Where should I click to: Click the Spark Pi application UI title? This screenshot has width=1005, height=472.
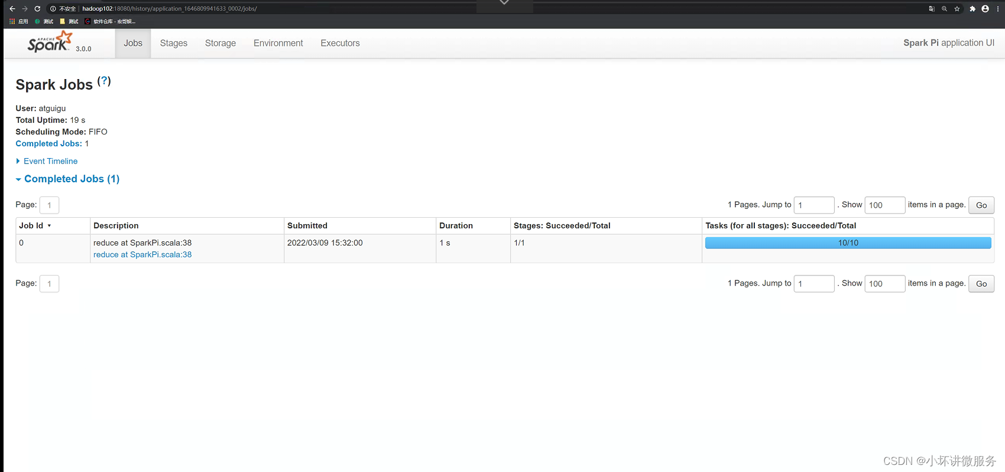tap(949, 43)
